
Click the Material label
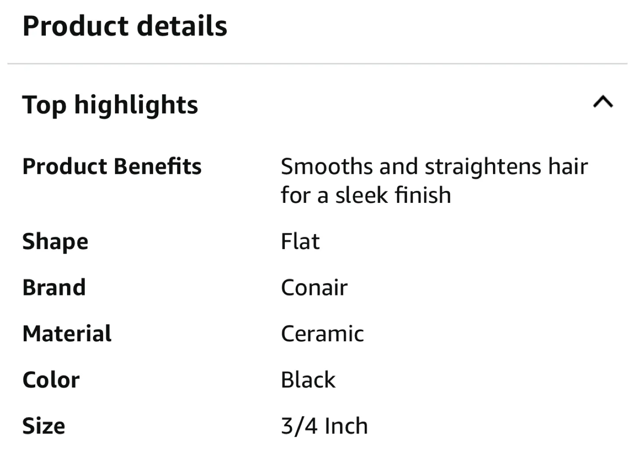pos(67,334)
